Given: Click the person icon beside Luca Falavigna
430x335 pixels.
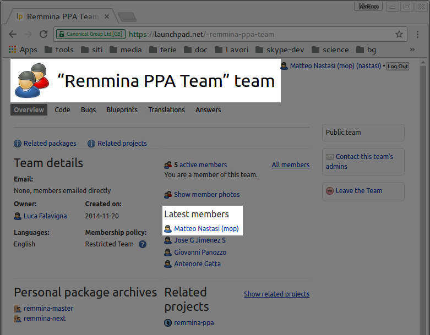Looking at the screenshot, I should [18, 216].
